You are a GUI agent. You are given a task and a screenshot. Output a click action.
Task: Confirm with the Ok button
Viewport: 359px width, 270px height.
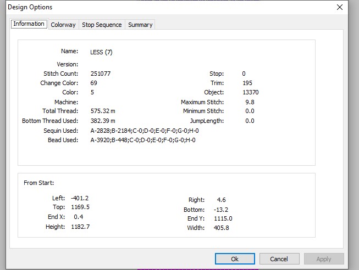click(235, 259)
